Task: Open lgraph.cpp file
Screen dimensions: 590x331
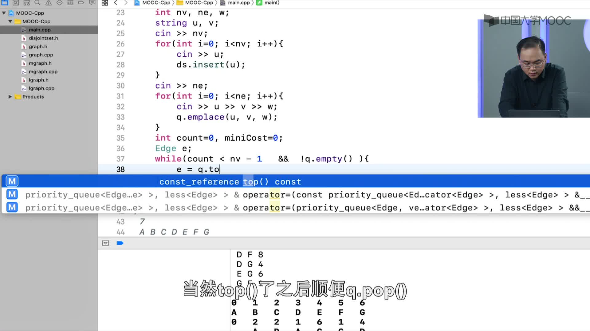Action: click(41, 88)
